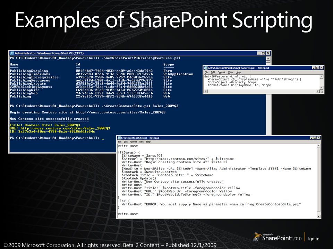
Task: Click the 'New Contoso site successfully created' output line
Action: [49, 119]
